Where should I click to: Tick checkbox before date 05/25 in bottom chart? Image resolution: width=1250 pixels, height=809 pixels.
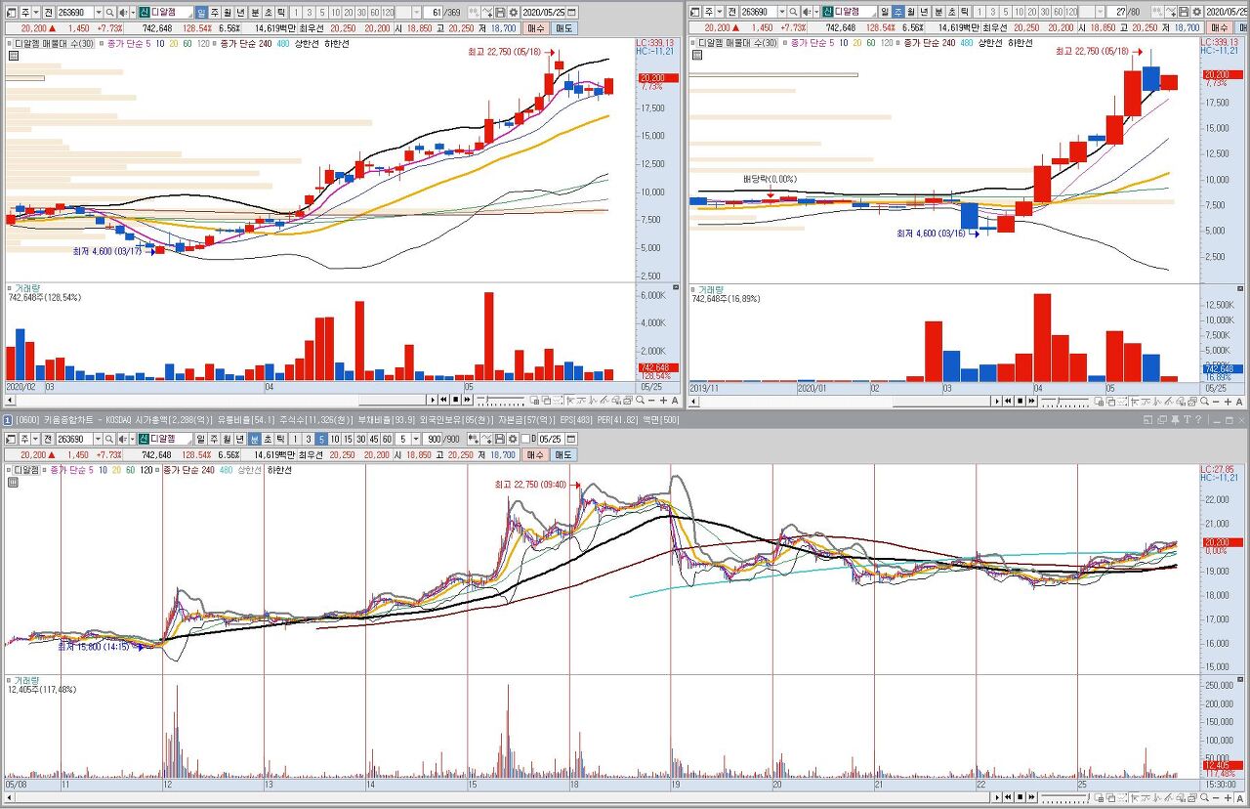point(527,439)
